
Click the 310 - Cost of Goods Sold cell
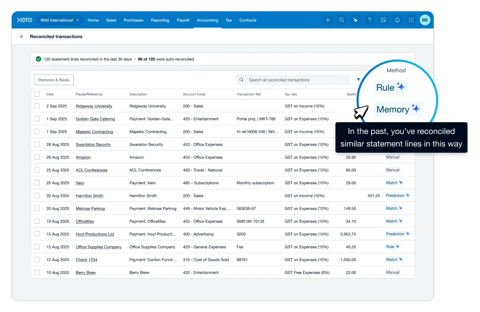point(206,260)
